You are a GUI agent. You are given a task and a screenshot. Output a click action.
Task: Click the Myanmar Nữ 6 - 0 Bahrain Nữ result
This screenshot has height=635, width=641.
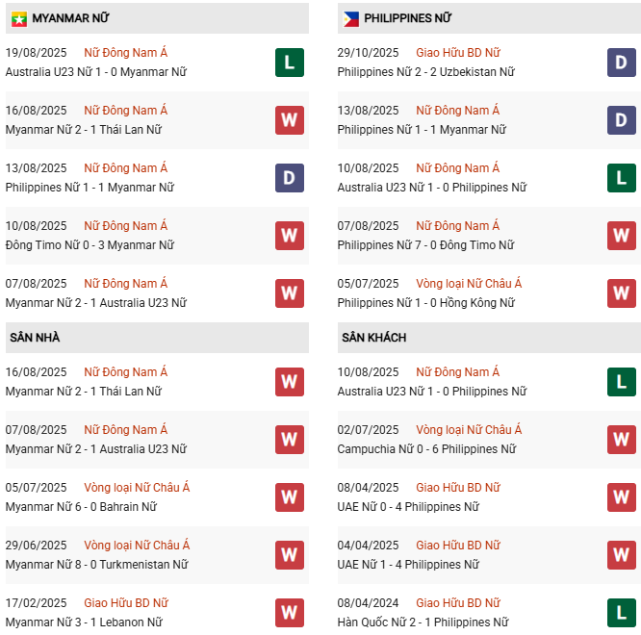tap(81, 507)
